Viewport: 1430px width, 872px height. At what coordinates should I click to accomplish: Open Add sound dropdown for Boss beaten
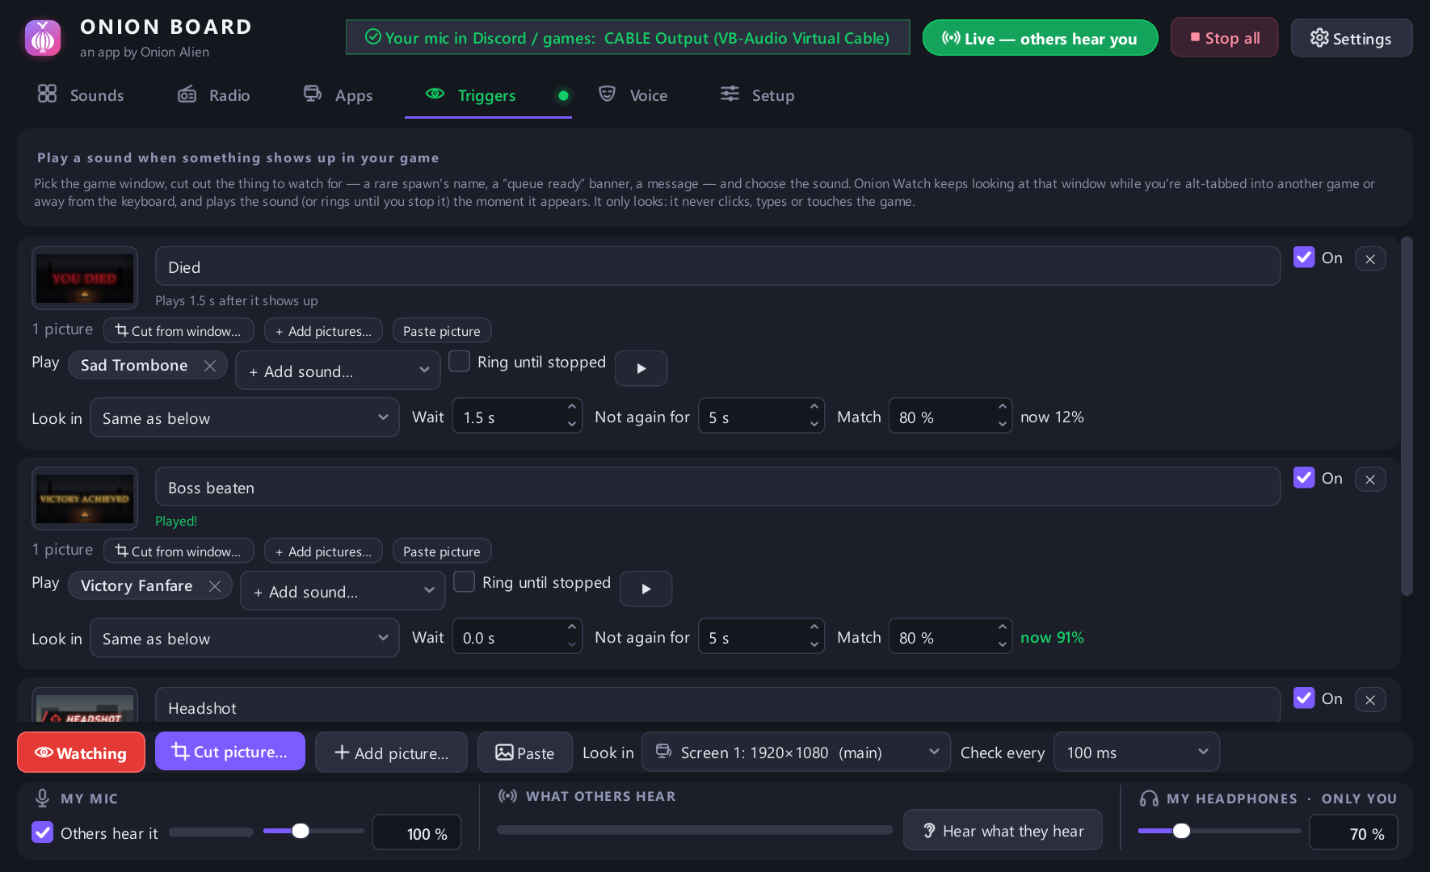click(343, 592)
